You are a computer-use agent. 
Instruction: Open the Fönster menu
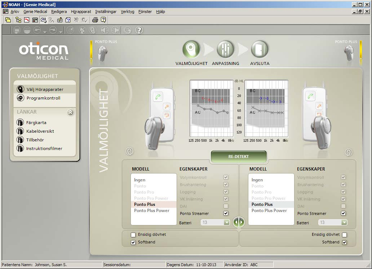[145, 12]
